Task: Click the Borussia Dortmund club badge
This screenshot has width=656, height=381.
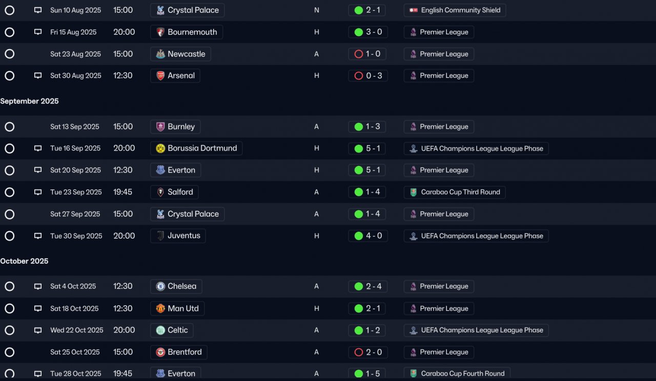Action: pos(160,149)
